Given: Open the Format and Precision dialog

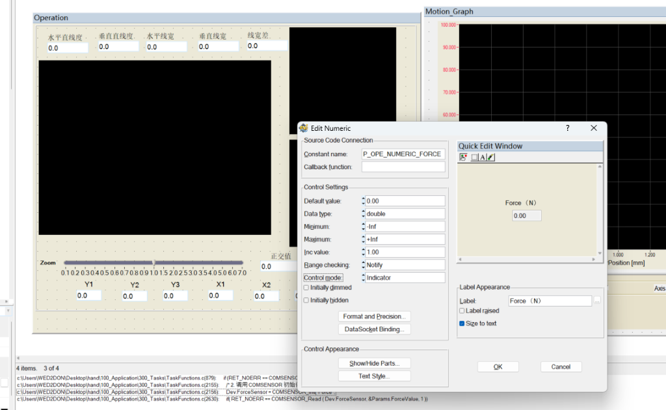Looking at the screenshot, I should point(375,316).
